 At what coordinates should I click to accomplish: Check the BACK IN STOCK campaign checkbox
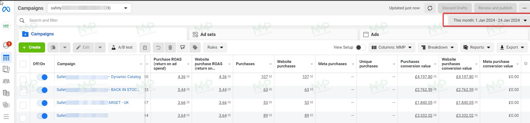23,92
